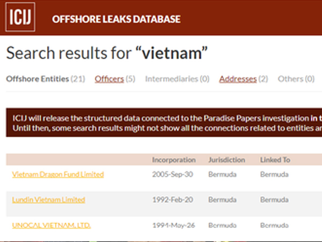Open Lundin Vietnam Limited entity link
The width and height of the screenshot is (322, 242).
49,200
